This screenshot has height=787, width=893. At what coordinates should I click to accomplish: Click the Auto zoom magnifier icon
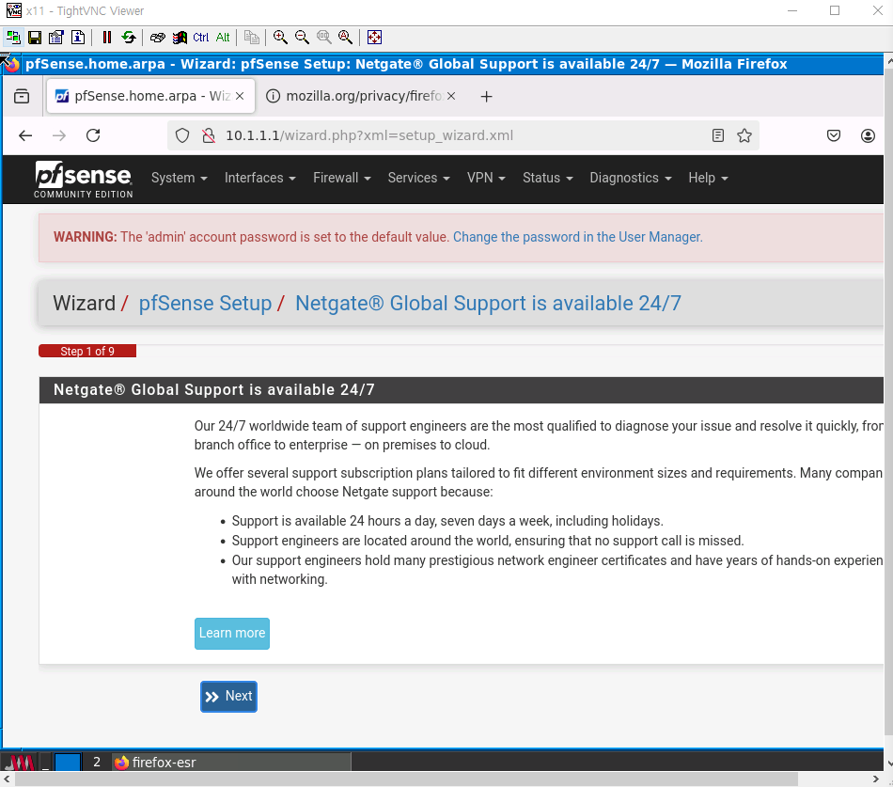tap(345, 38)
